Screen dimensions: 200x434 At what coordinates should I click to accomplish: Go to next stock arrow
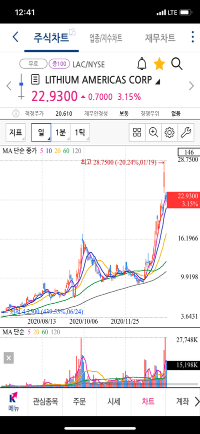(191, 86)
